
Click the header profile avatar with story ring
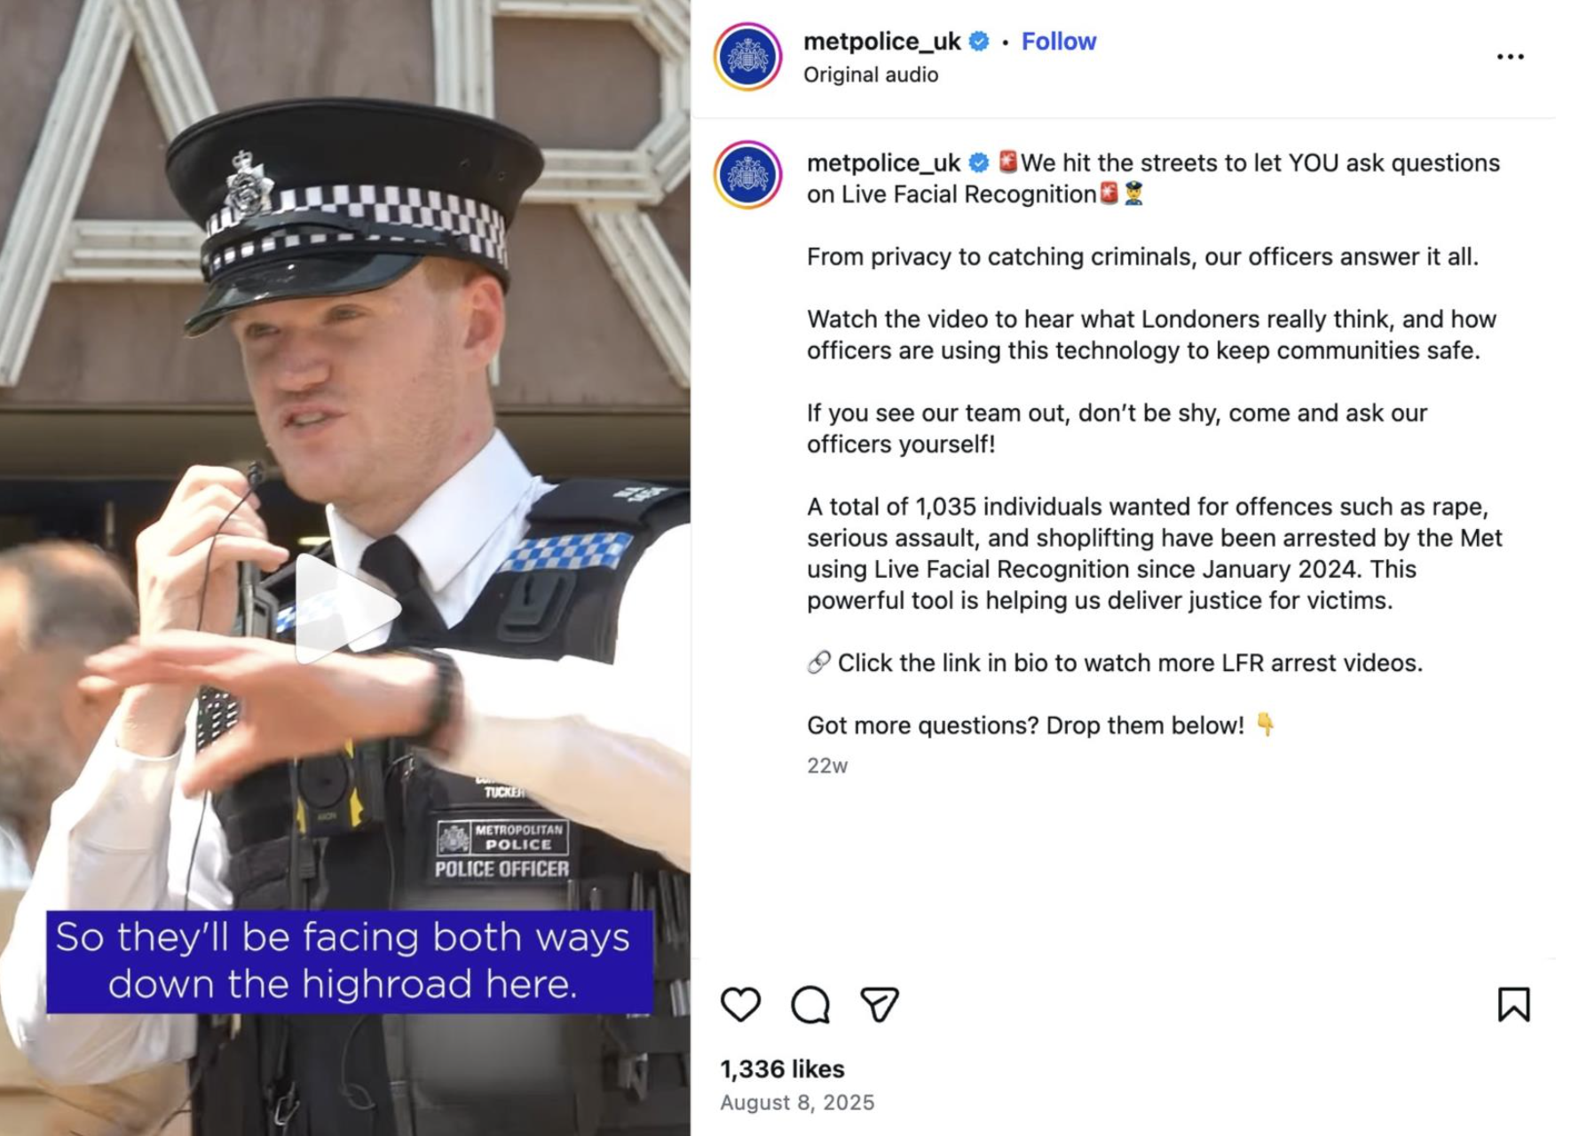[747, 57]
